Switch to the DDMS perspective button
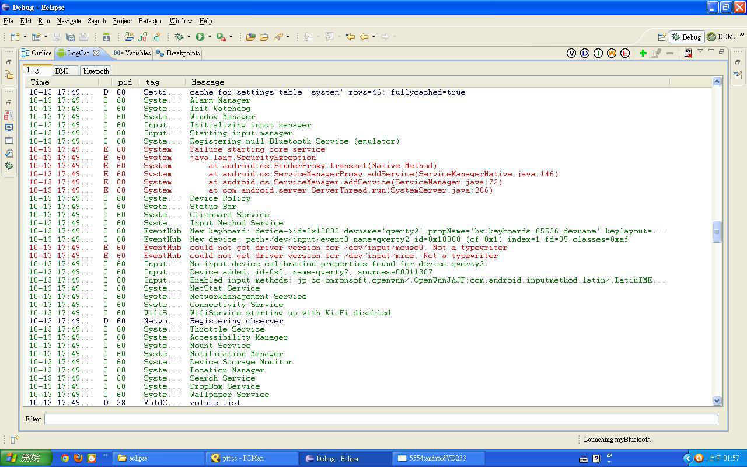 [720, 37]
